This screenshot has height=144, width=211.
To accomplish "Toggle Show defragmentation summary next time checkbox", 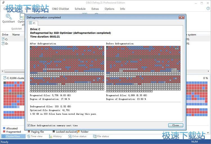I will 28,125.
